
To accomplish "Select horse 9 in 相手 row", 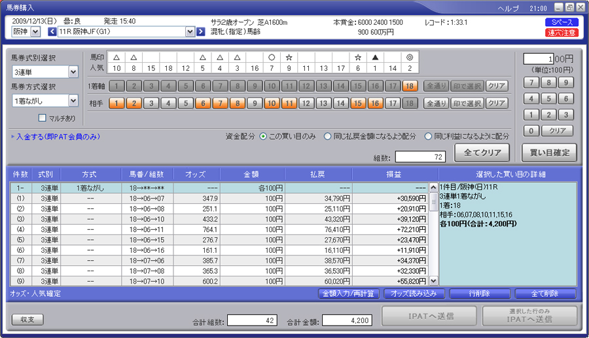I will (255, 103).
